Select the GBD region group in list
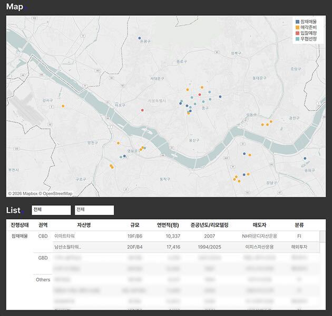 [43, 258]
